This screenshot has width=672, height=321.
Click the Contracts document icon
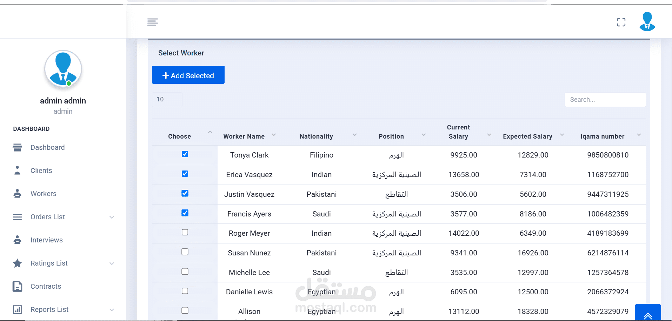point(17,286)
